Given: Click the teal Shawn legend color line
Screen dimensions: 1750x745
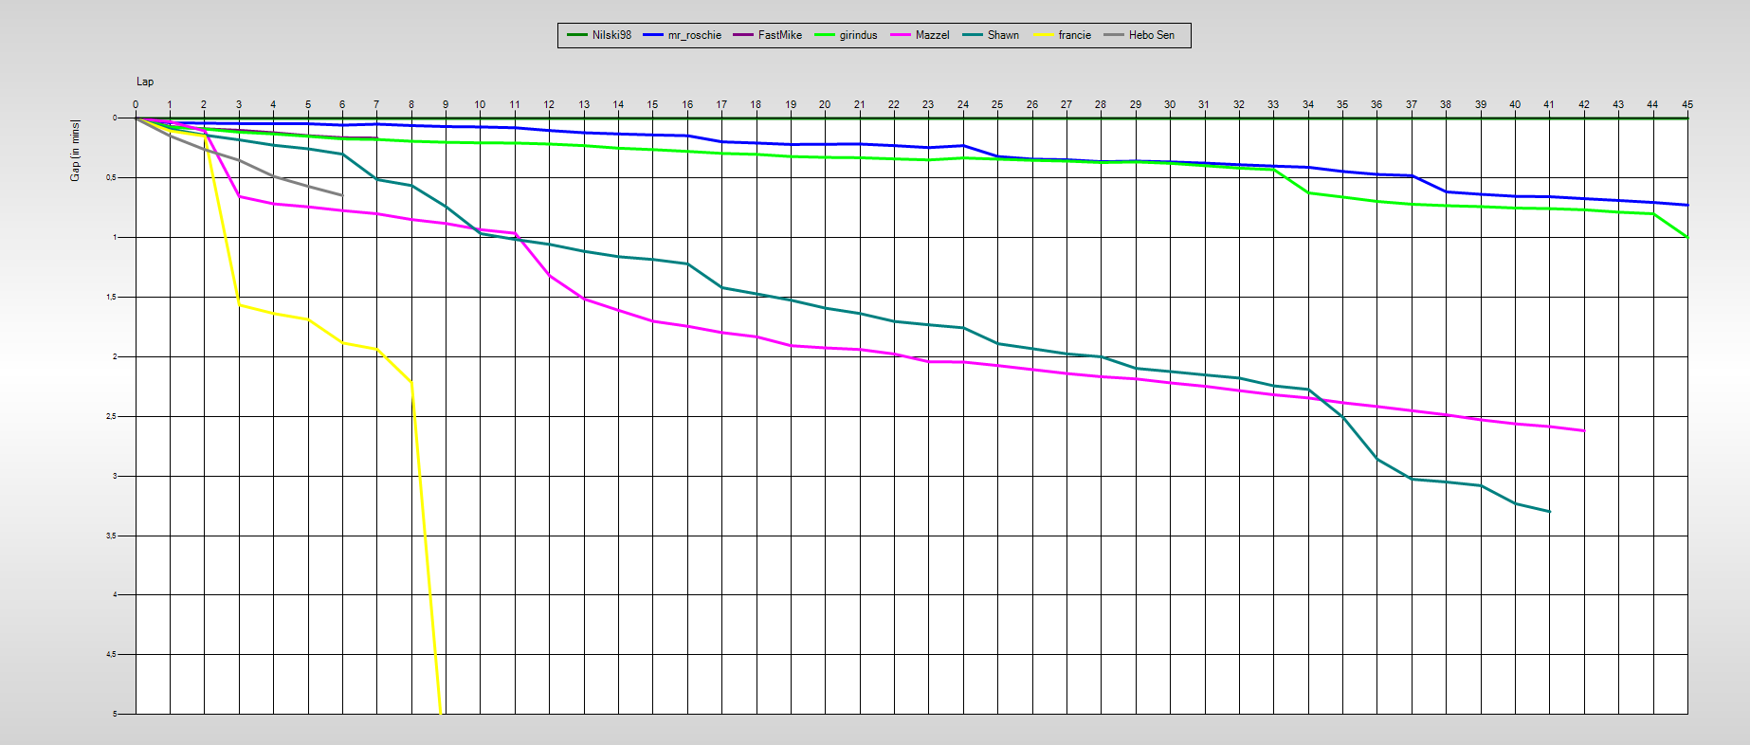Looking at the screenshot, I should click(x=973, y=35).
